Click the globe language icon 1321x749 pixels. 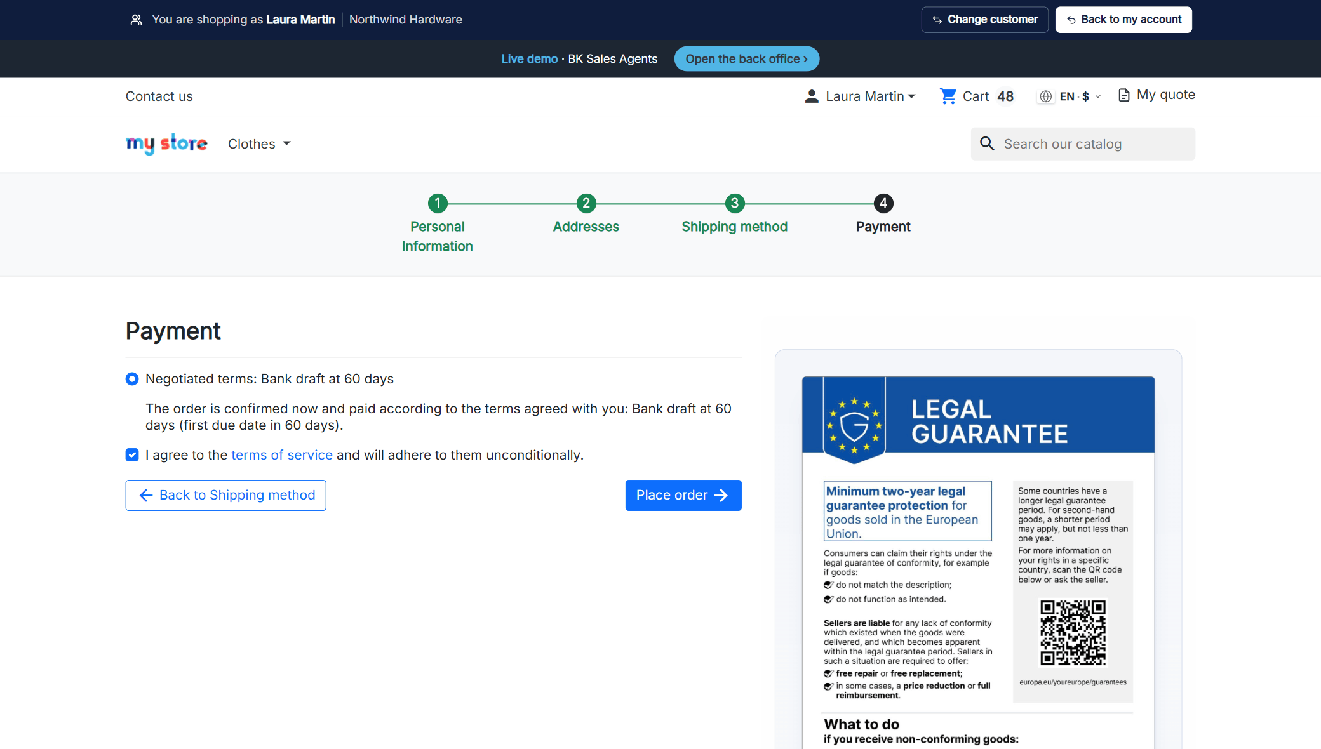(x=1045, y=96)
